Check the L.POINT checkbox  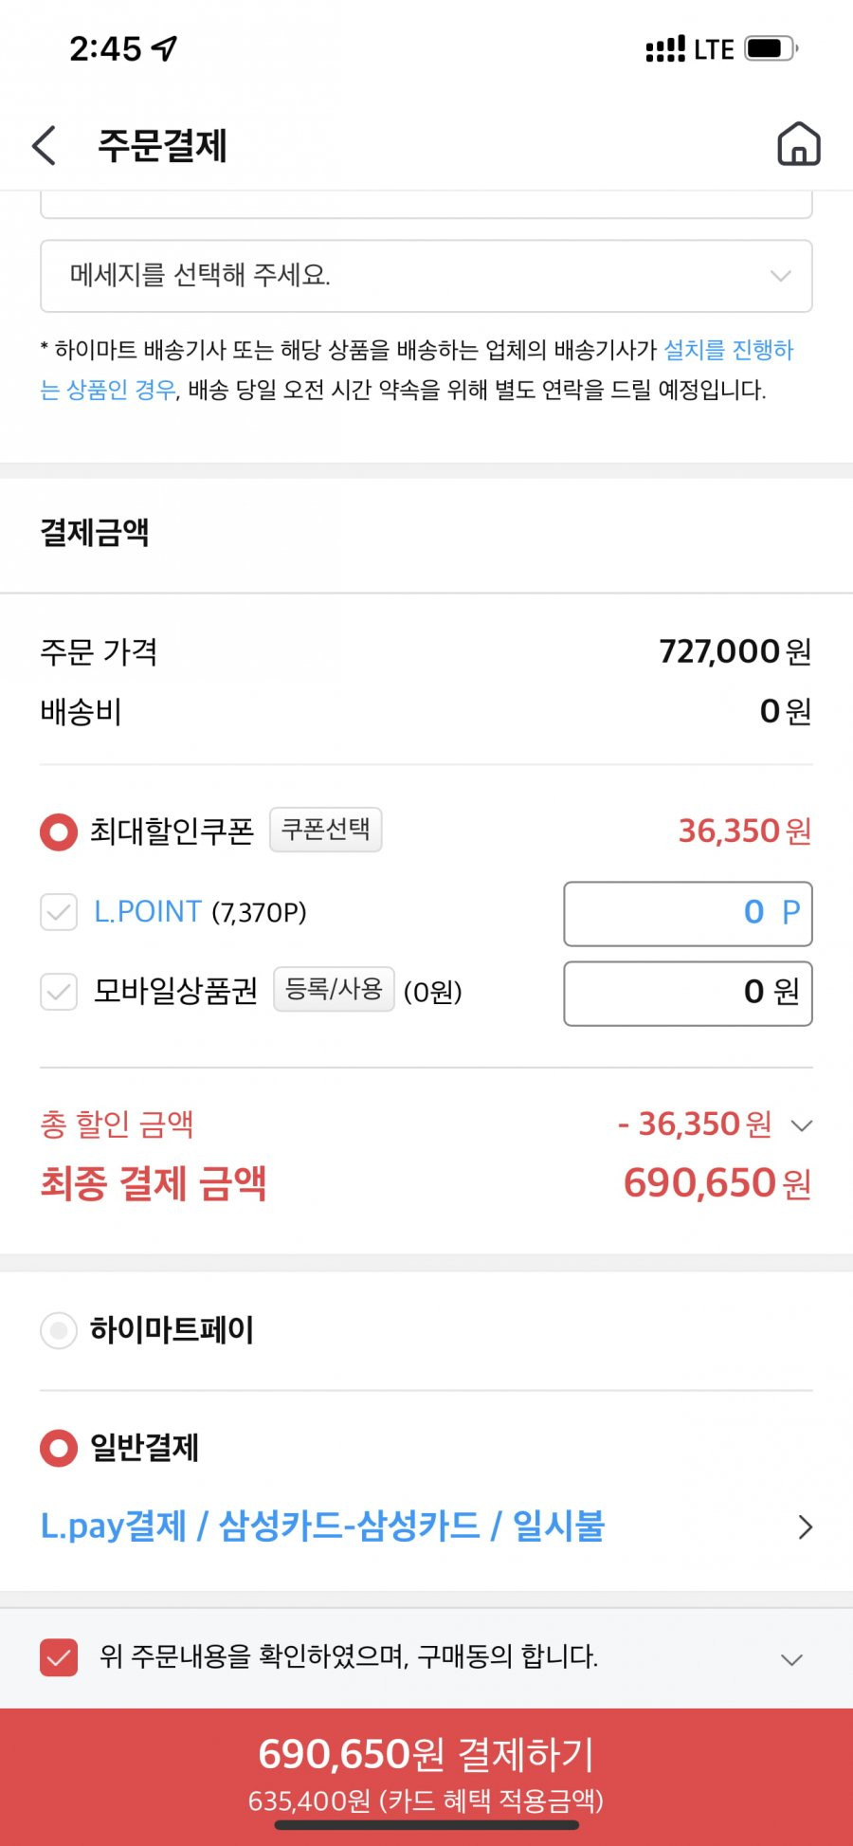(59, 912)
